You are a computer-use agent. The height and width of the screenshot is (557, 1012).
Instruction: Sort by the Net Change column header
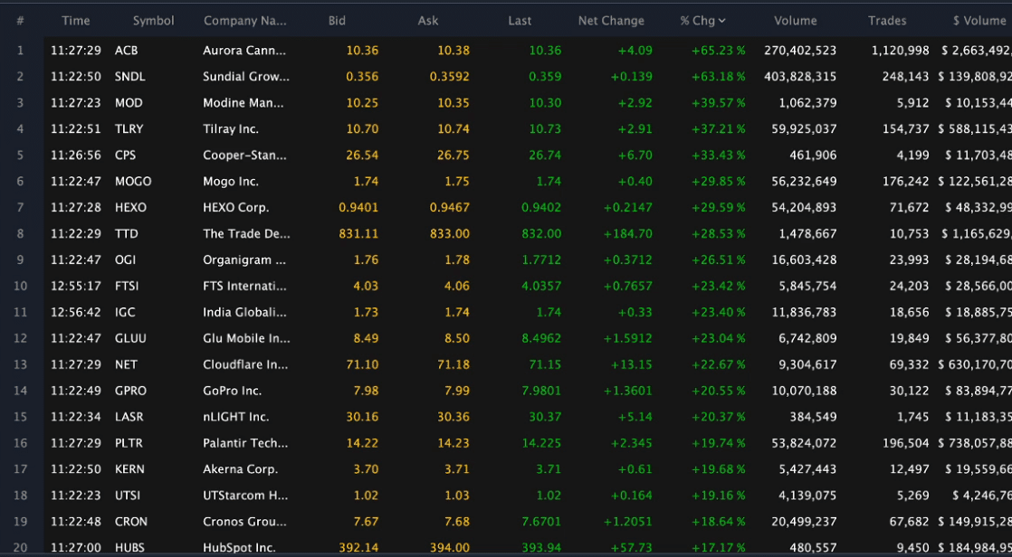coord(611,21)
